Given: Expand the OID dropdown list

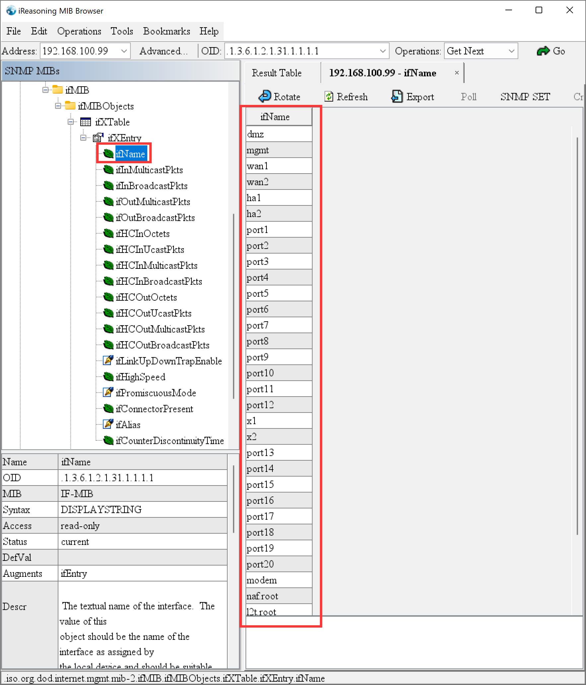Looking at the screenshot, I should [x=383, y=51].
